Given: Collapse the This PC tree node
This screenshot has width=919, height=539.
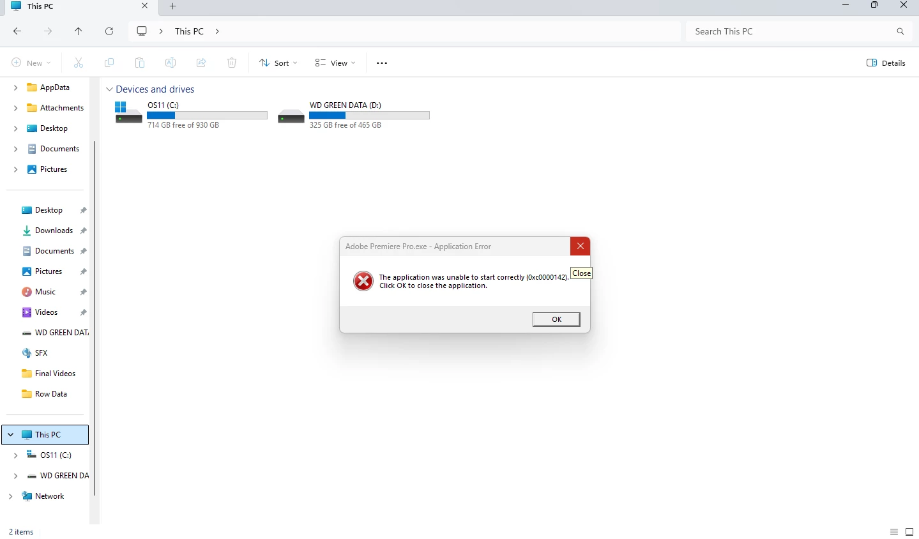Looking at the screenshot, I should click(x=10, y=435).
